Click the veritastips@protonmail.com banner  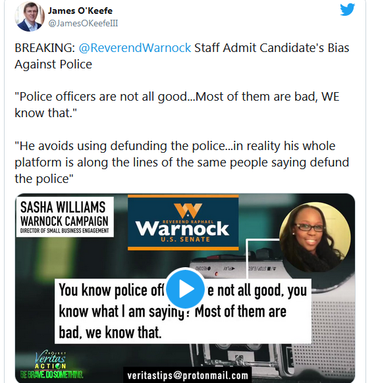tap(188, 375)
